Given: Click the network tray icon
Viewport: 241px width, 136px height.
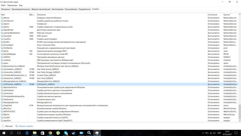Looking at the screenshot, I should [x=211, y=133].
